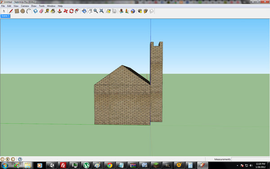Open the File menu

pos(3,6)
